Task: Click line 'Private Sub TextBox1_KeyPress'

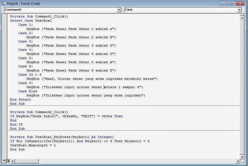Action: (62, 137)
